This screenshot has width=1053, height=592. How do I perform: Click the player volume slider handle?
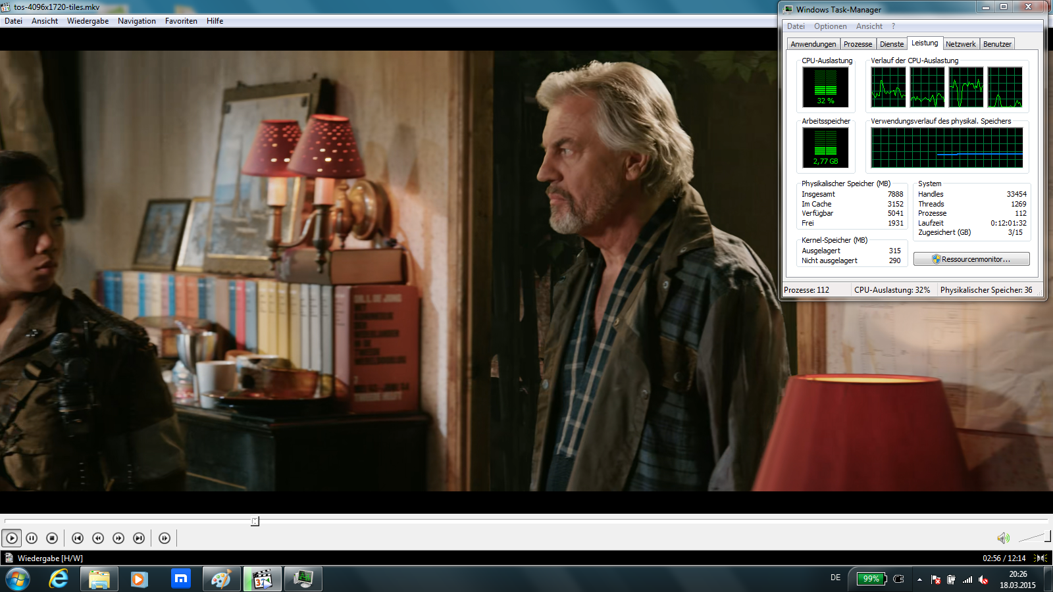1047,537
